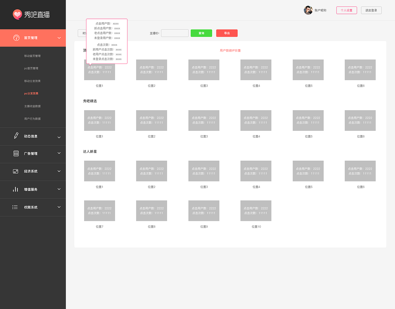Click the 首页管理 compass icon
Screen dimensions: 395x309
pyautogui.click(x=16, y=38)
